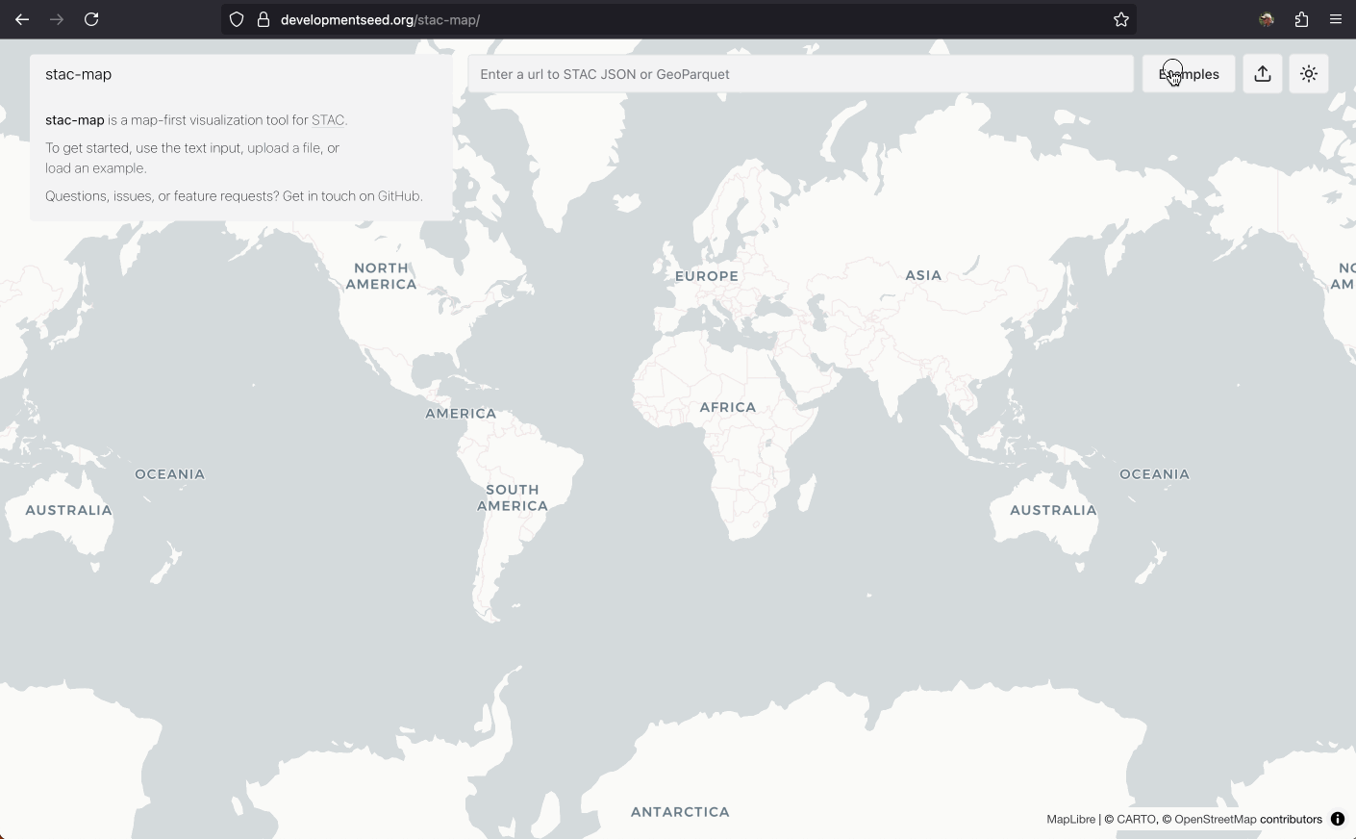Click the stac-map title heading
1356x839 pixels.
pos(79,75)
